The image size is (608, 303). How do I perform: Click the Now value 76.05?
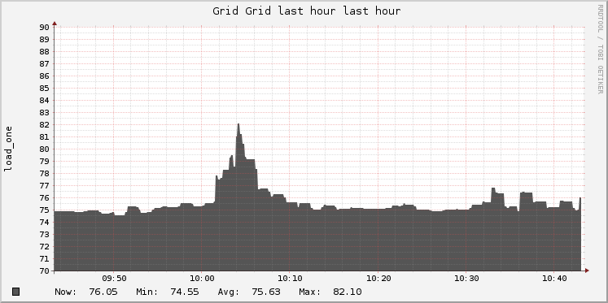pos(103,292)
